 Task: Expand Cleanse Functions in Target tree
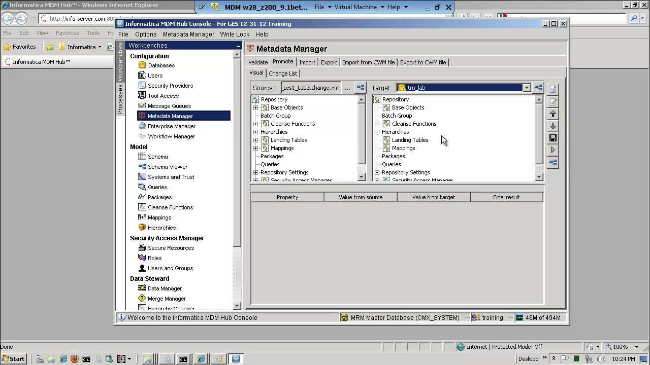(x=377, y=124)
